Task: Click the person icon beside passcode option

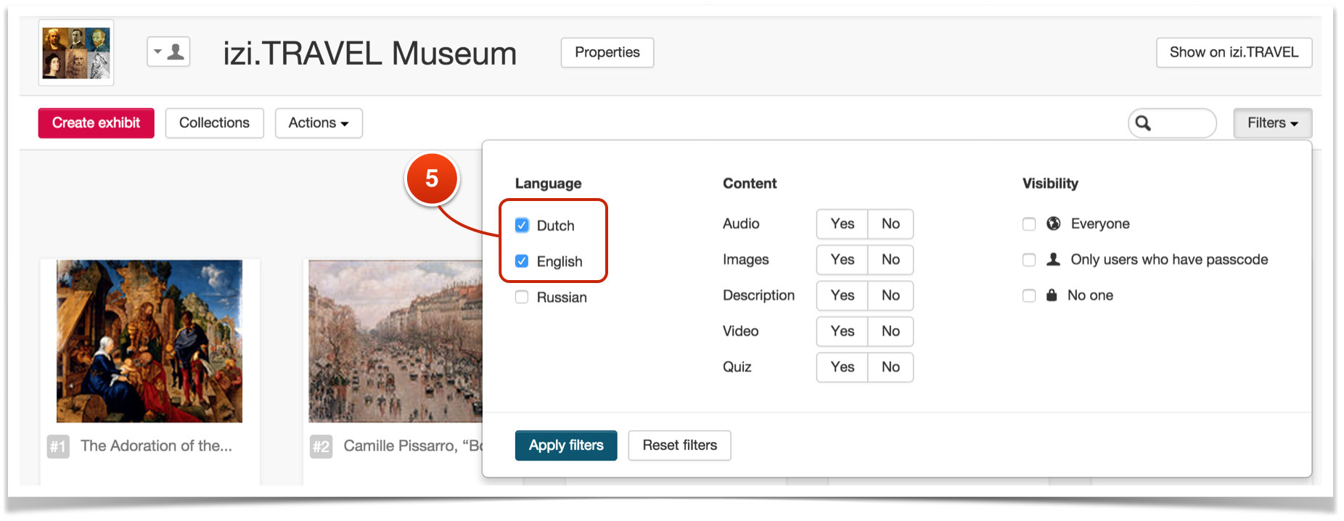Action: tap(1054, 259)
